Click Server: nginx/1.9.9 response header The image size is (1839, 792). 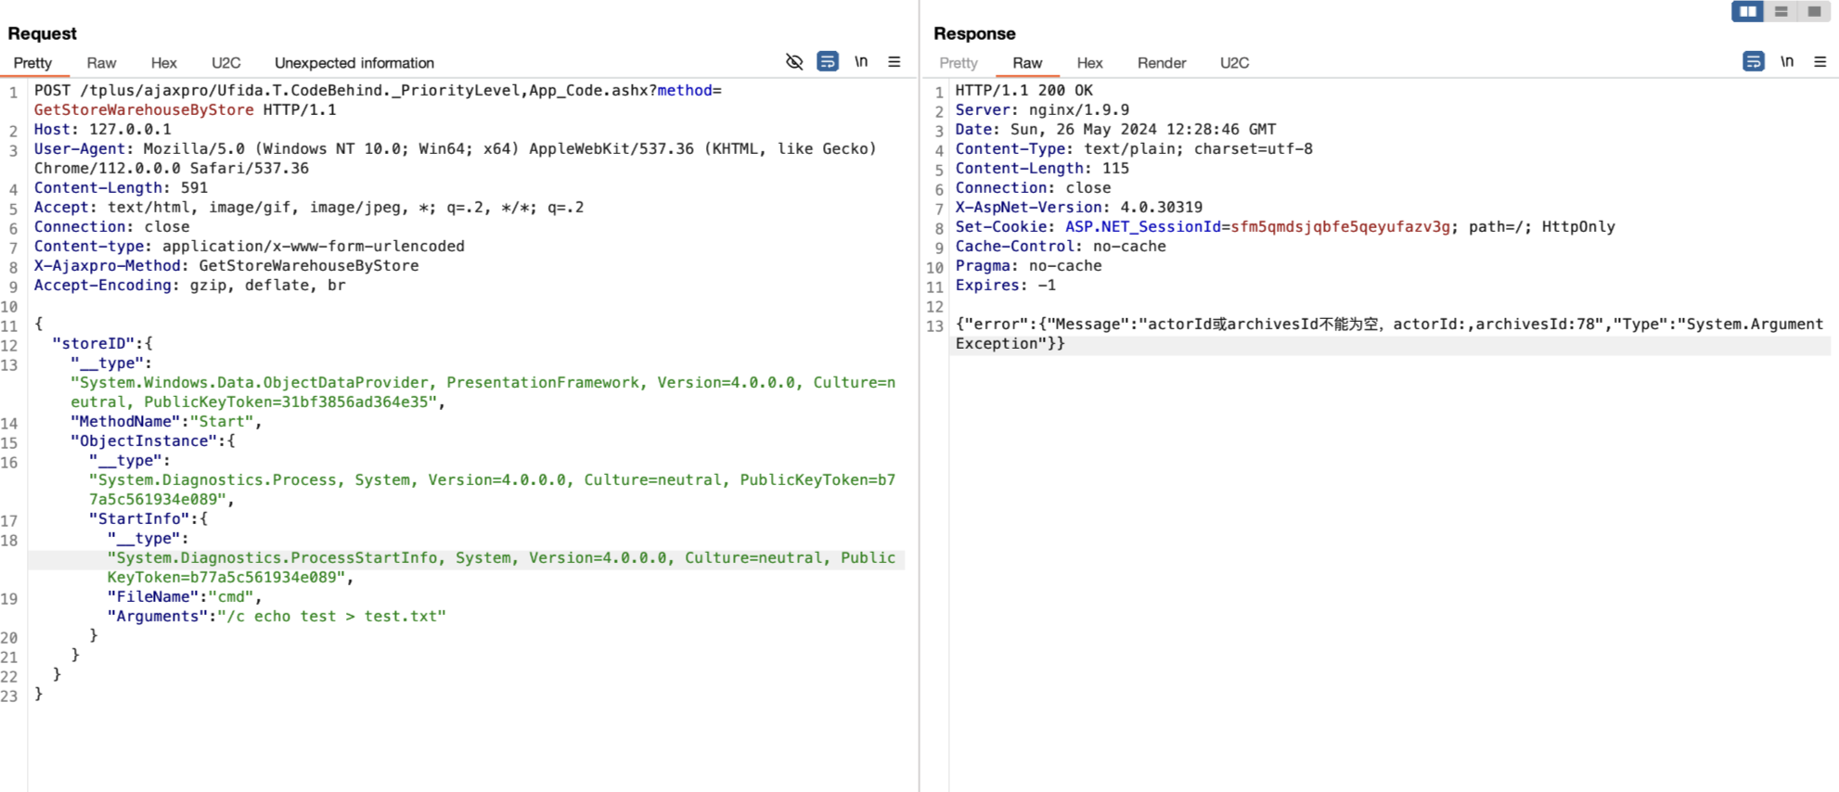click(1043, 109)
